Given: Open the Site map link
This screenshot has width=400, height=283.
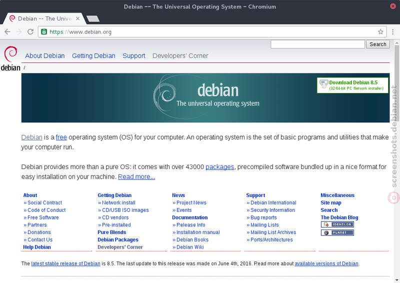Looking at the screenshot, I should [x=331, y=203].
